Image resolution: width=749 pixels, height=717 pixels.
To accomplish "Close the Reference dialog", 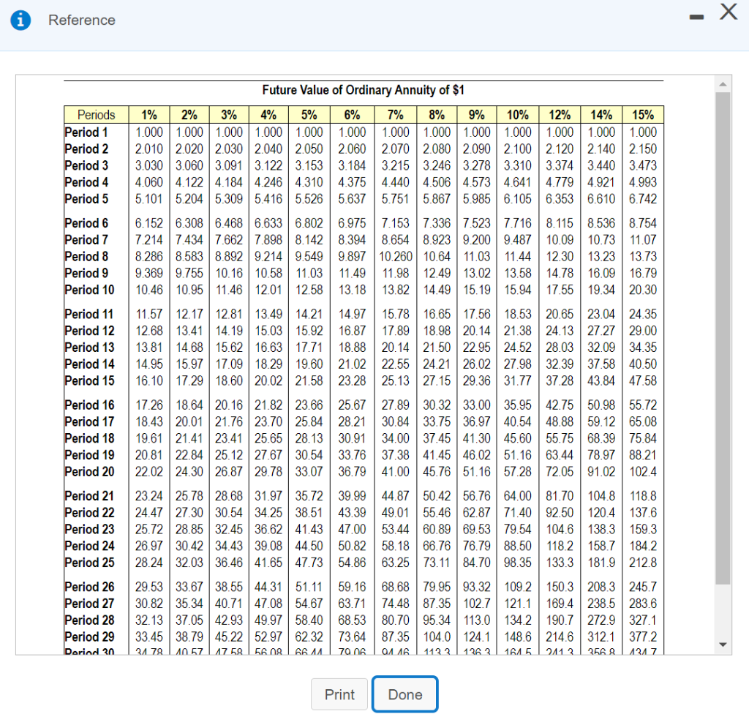I will 729,12.
